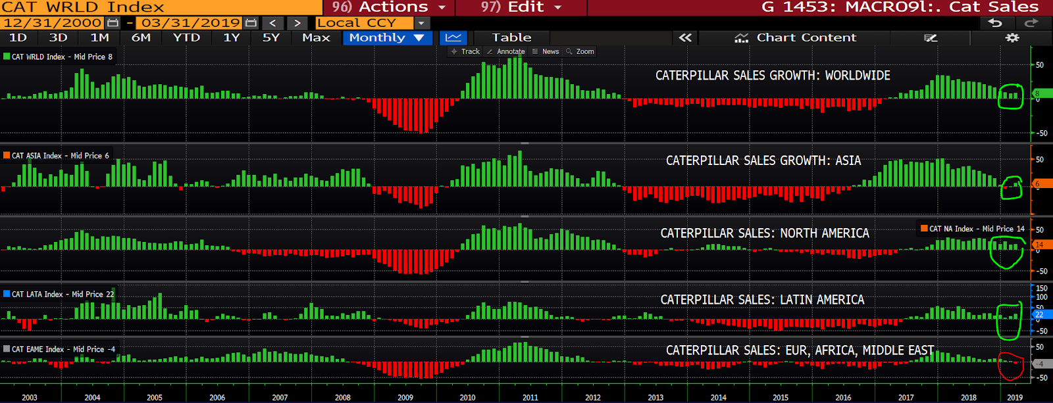The height and width of the screenshot is (403, 1053).
Task: Open chart settings gear
Action: coord(1012,37)
